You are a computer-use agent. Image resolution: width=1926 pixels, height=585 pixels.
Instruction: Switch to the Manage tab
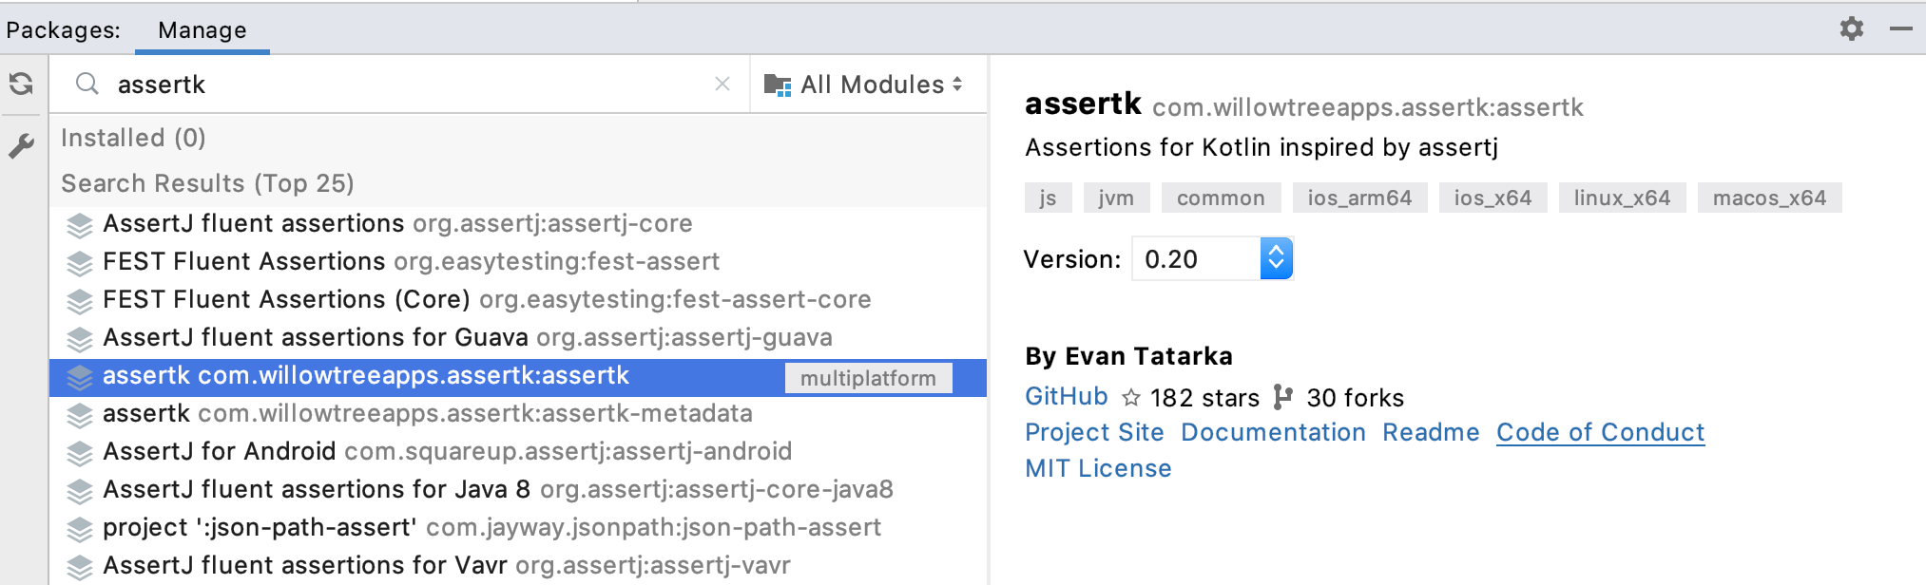(x=202, y=30)
